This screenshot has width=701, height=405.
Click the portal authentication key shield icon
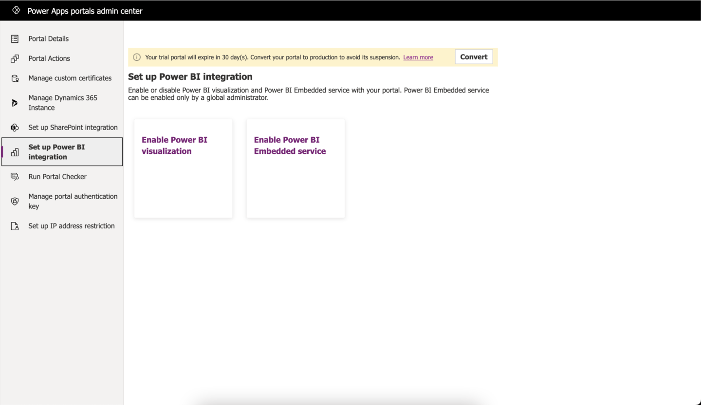[x=15, y=201]
